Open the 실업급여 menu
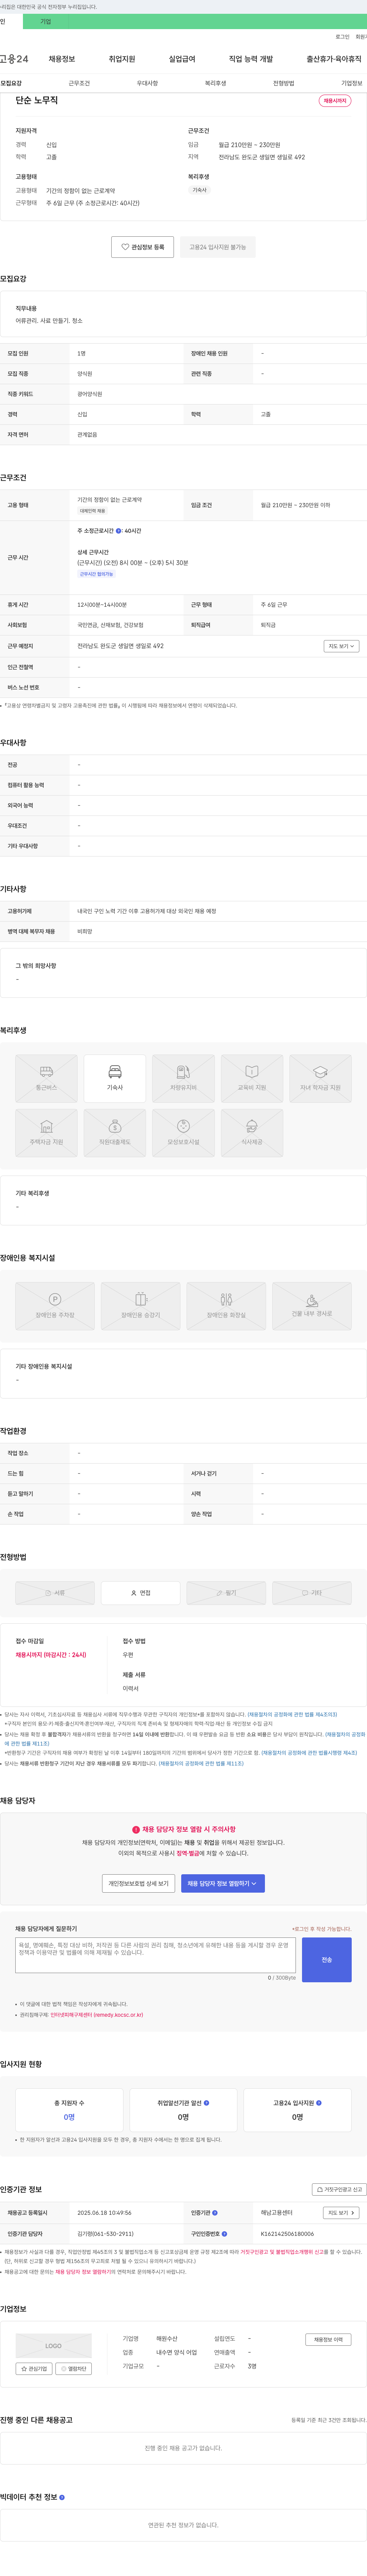Image resolution: width=367 pixels, height=2576 pixels. point(182,59)
